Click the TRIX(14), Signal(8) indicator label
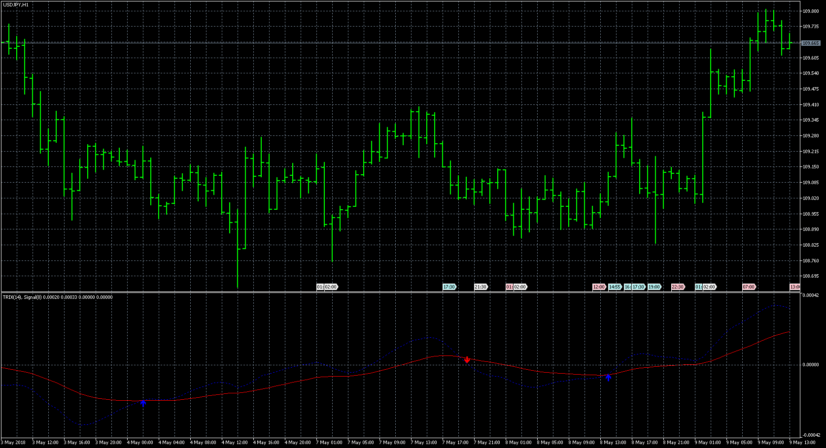Screen dimensions: 826x448 tap(58, 297)
